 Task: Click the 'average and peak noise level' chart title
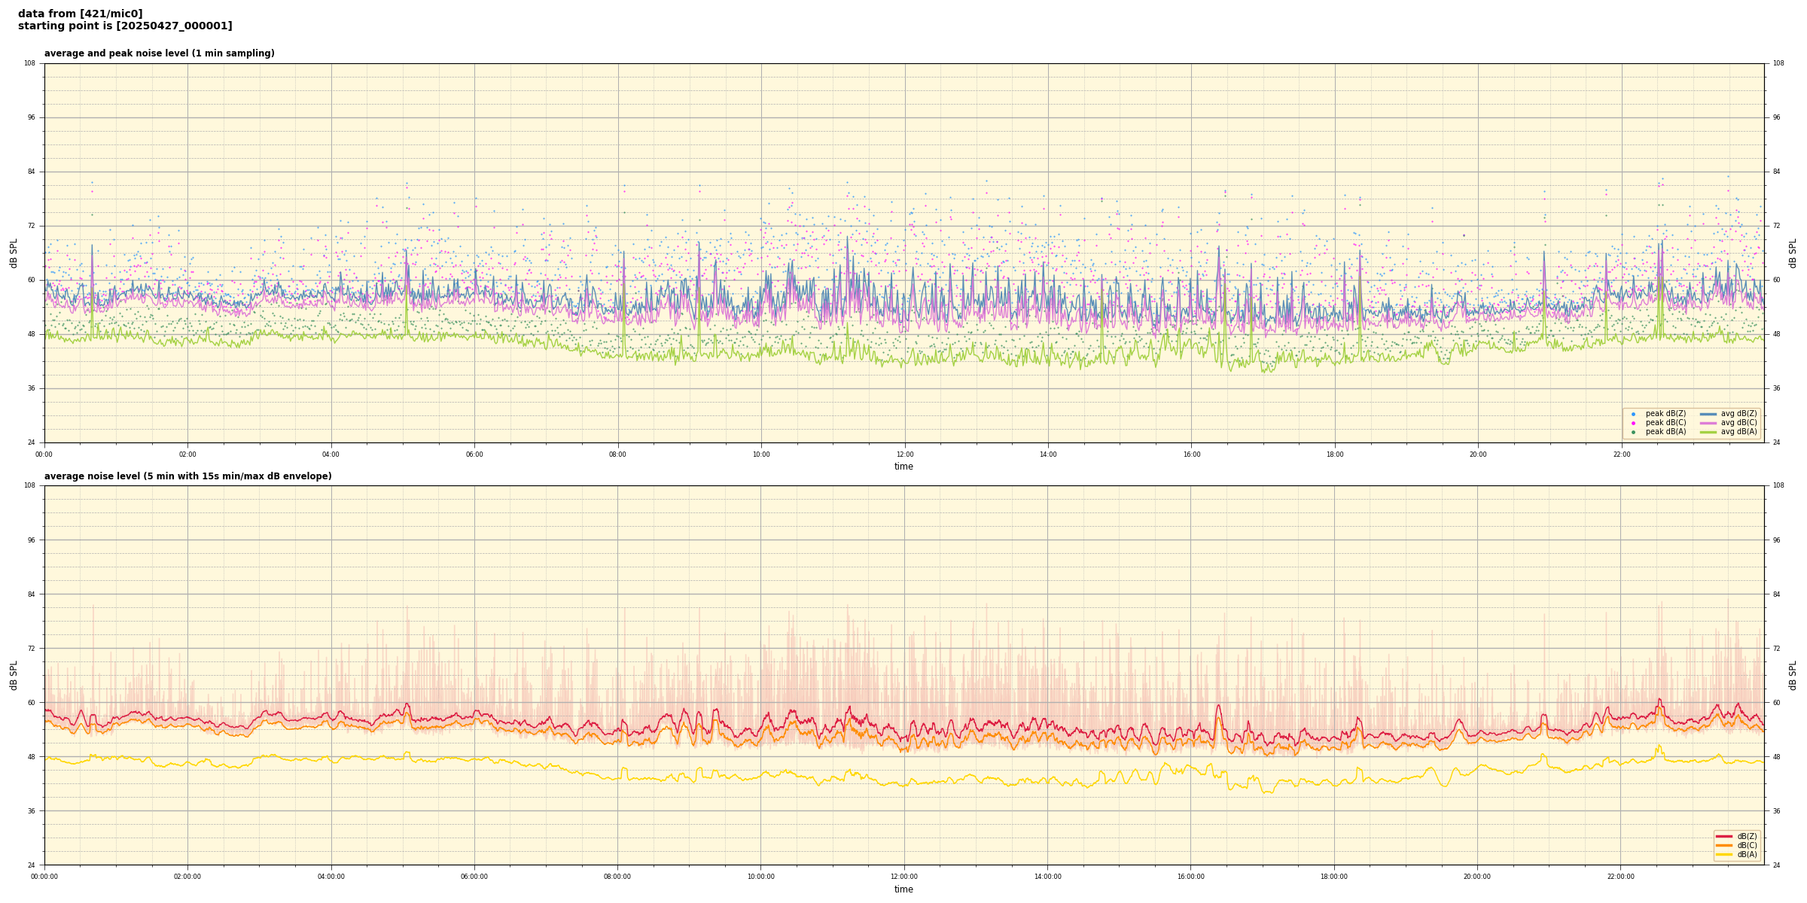(x=159, y=53)
